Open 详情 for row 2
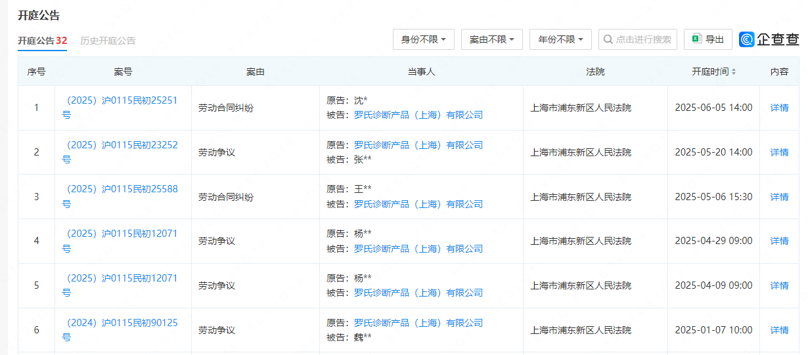Viewport: 808px width, 355px height. (779, 152)
